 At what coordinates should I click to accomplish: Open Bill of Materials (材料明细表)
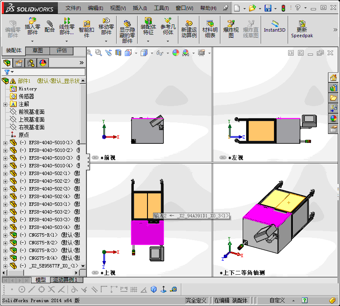(x=210, y=29)
